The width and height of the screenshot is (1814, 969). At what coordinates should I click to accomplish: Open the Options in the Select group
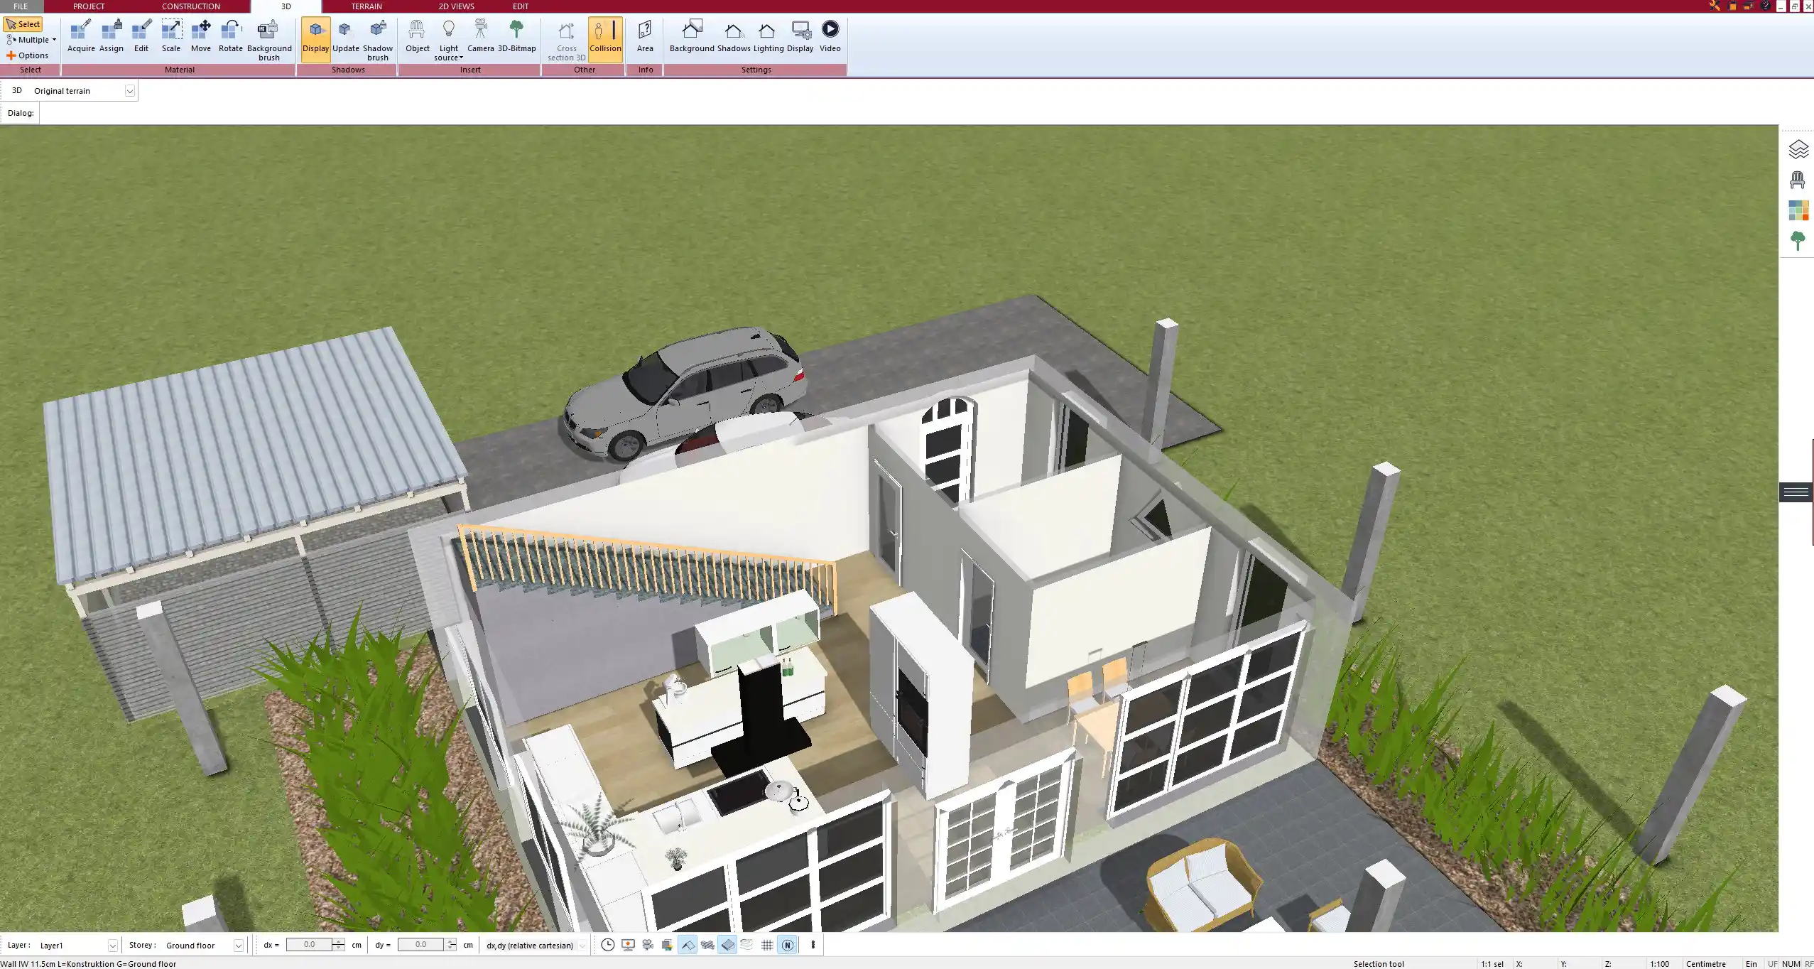[31, 55]
